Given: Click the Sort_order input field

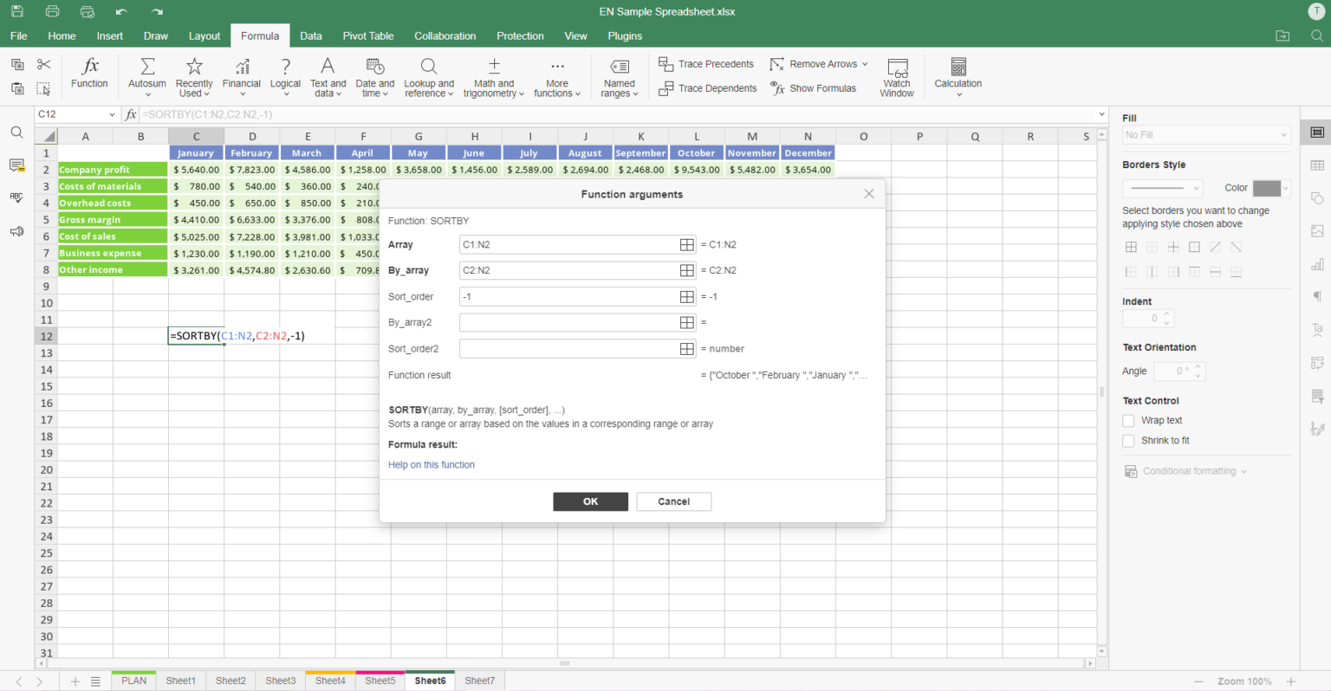Looking at the screenshot, I should tap(568, 297).
